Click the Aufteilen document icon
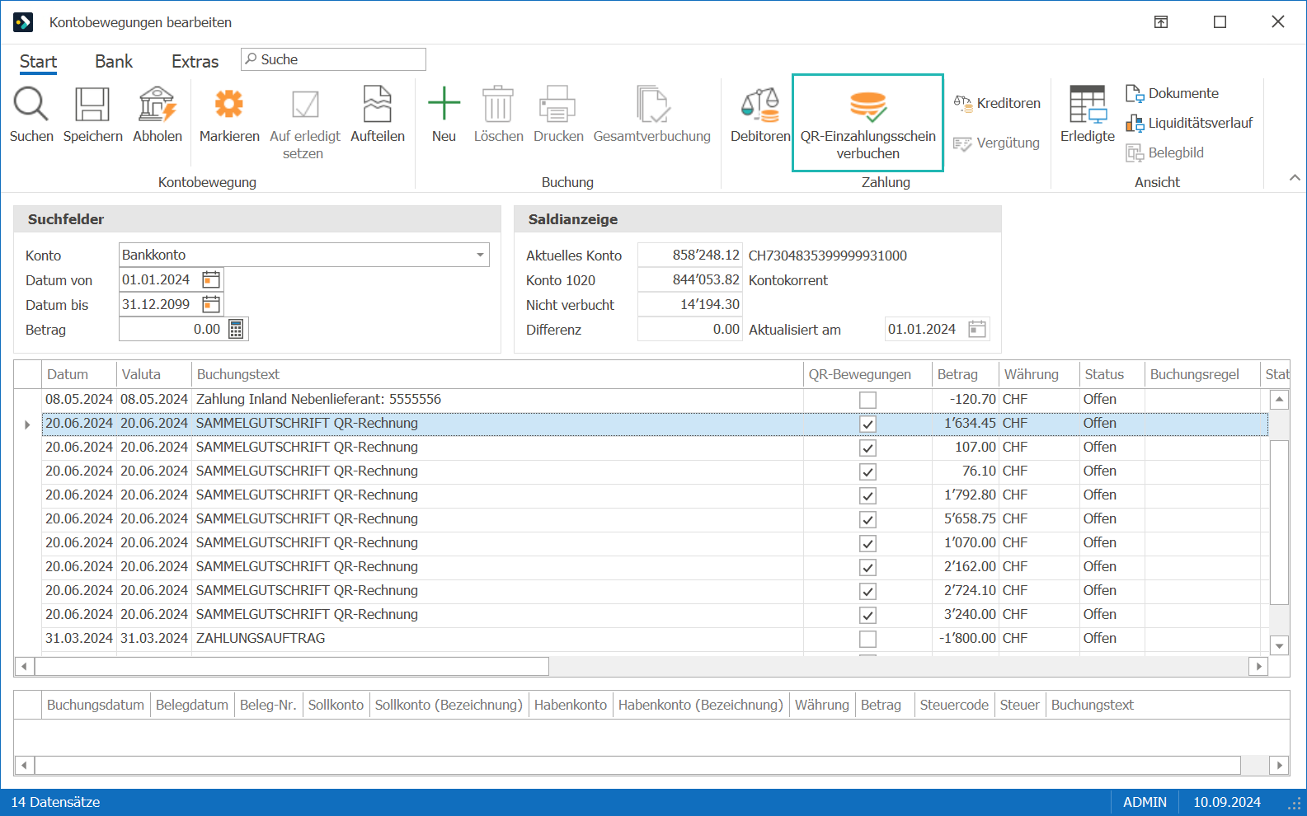 click(x=378, y=105)
